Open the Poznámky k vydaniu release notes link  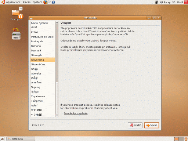point(76,113)
